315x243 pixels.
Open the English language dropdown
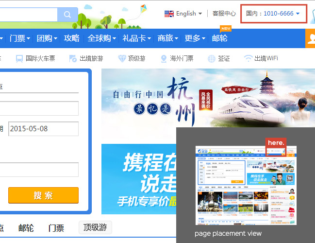coord(189,14)
